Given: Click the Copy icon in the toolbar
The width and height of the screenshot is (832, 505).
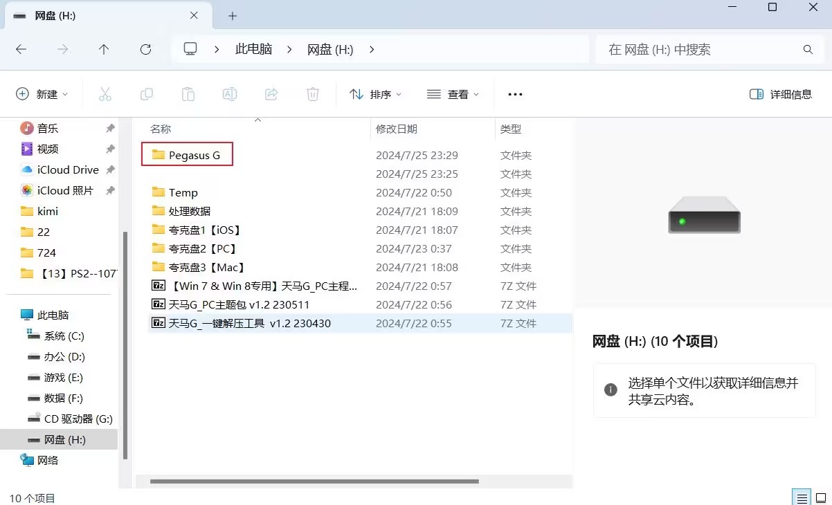Looking at the screenshot, I should (147, 94).
